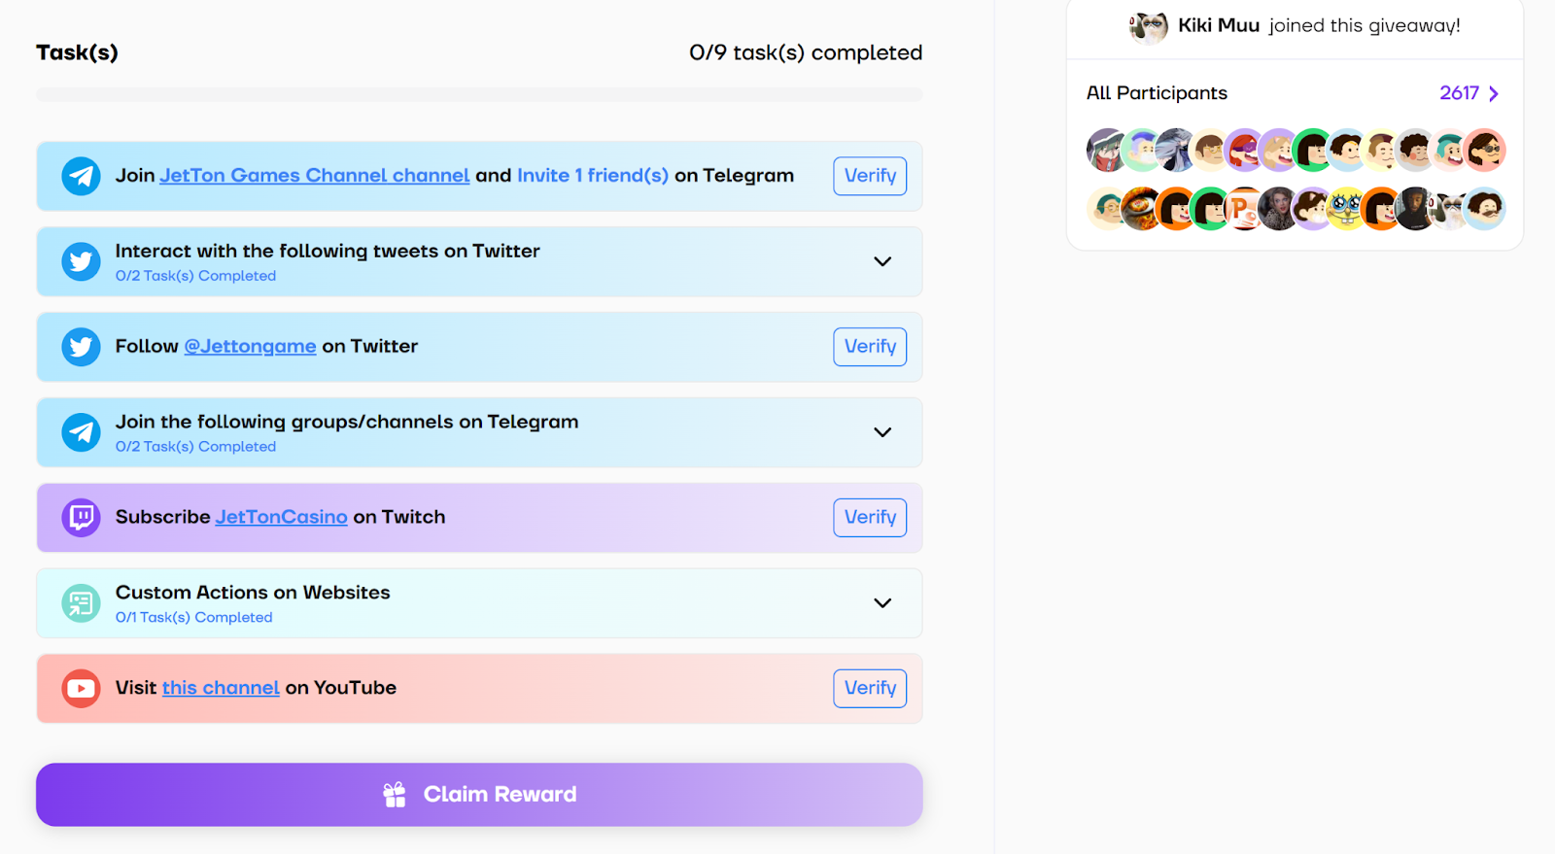Verify the Follow @Jettongame Twitter task
Screen dimensions: 1555x854
pos(870,347)
